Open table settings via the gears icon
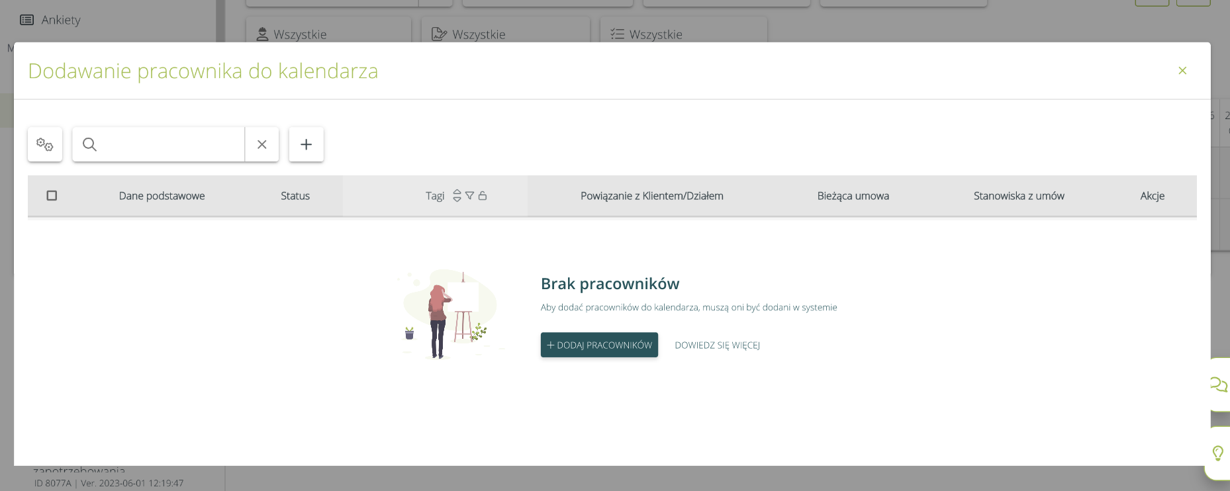Screen dimensions: 1230x491 (x=45, y=144)
